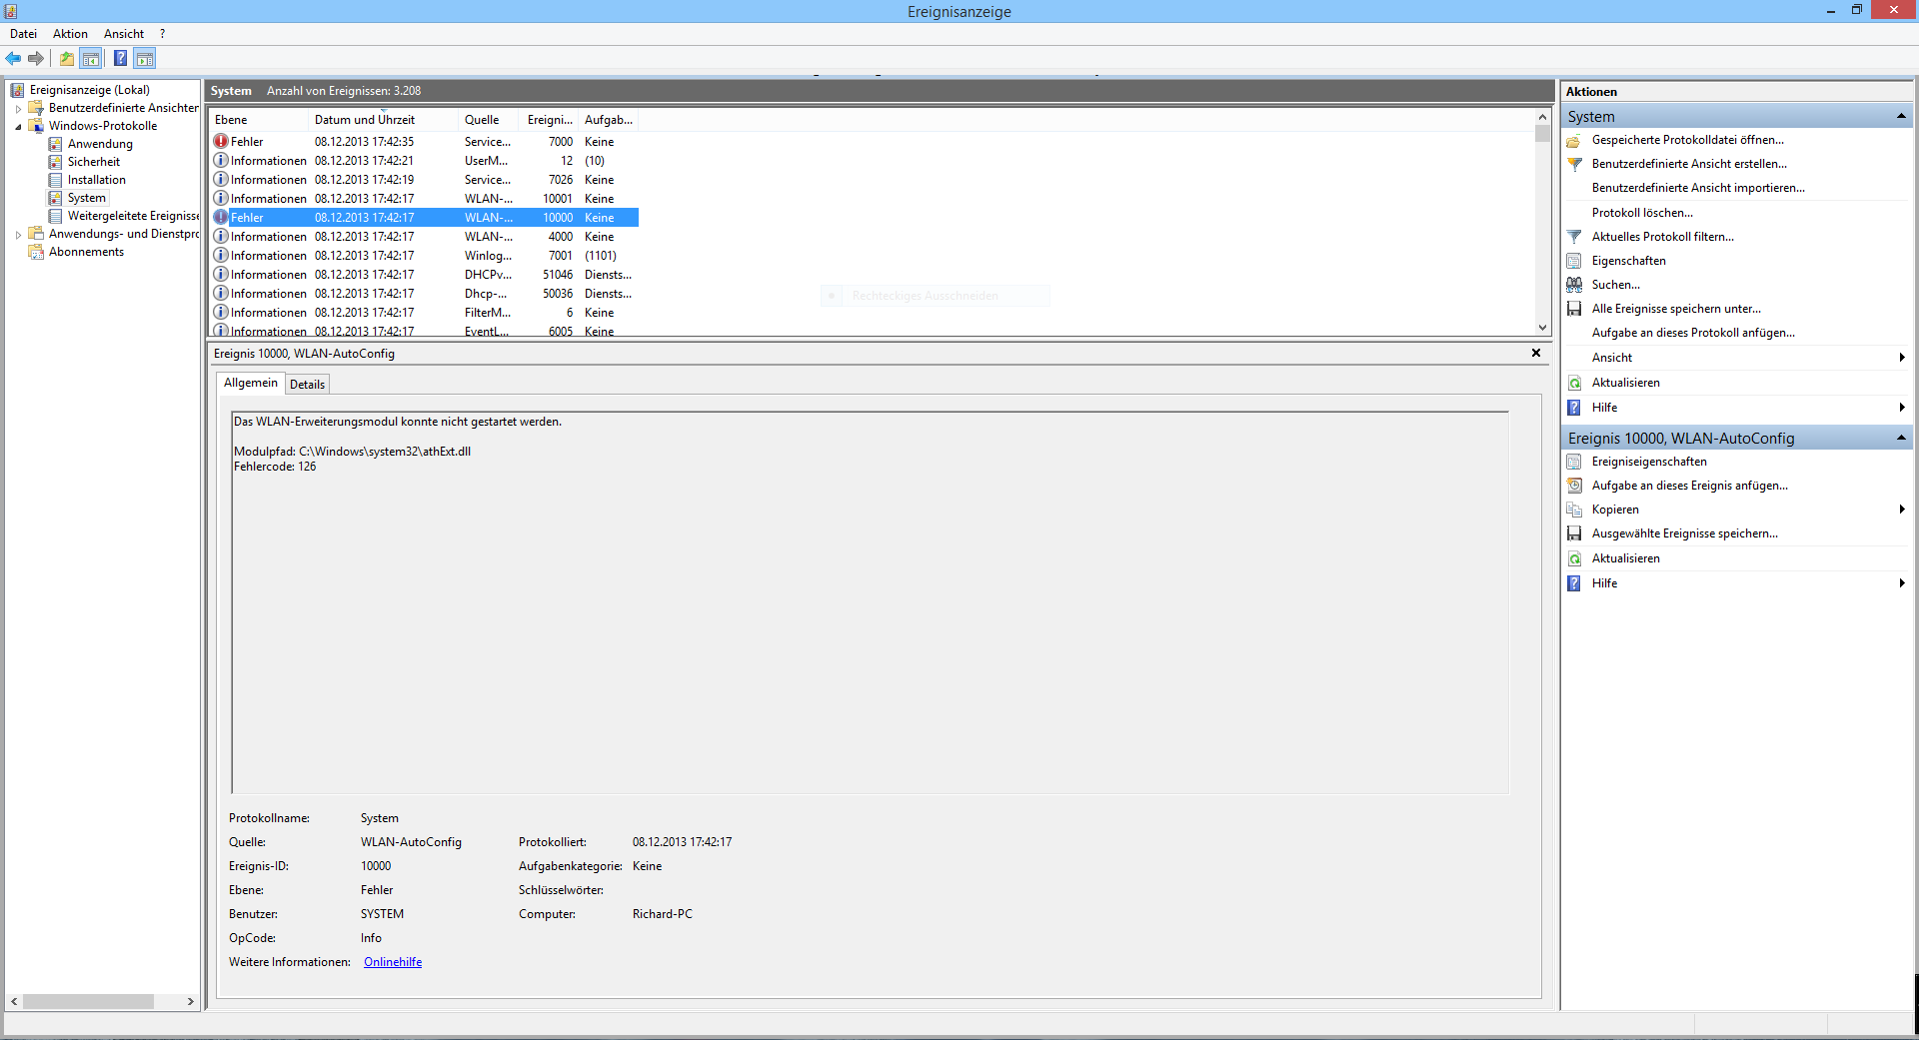Screen dimensions: 1919x1040
Task: Open the Hilfe submenu arrow under System
Action: point(1901,408)
